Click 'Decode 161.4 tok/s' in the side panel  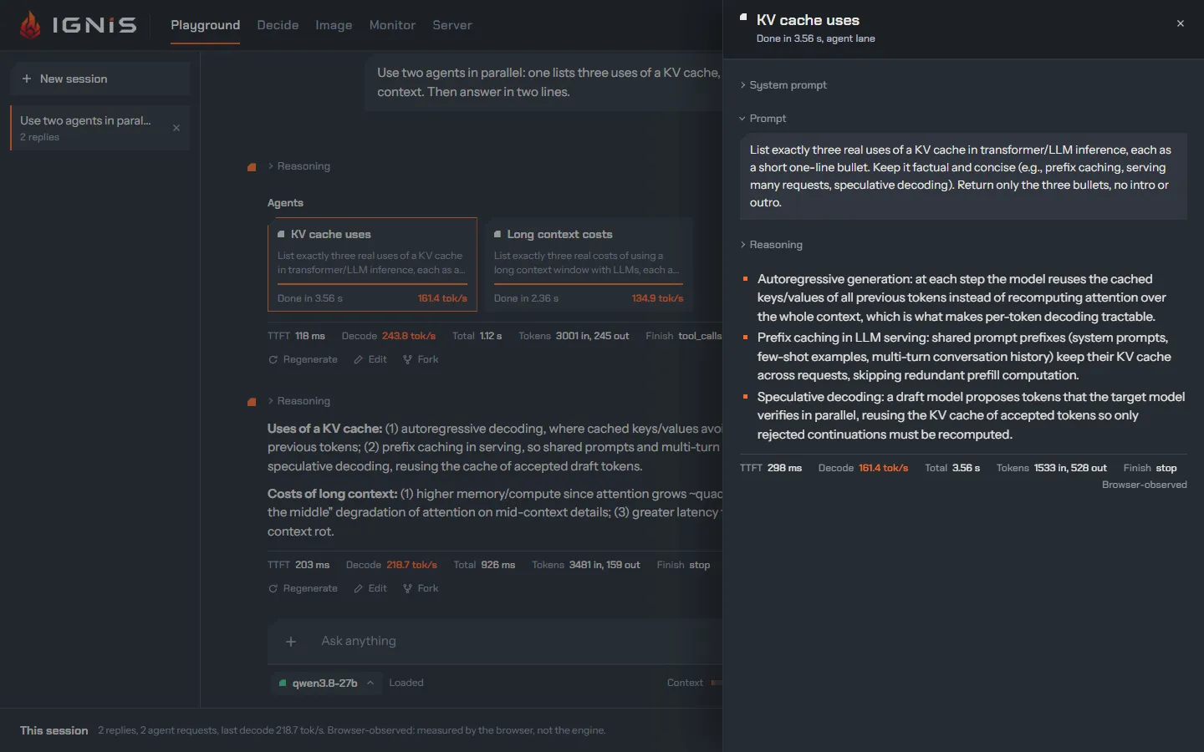click(863, 468)
